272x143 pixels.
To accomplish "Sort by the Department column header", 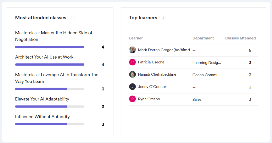I will (203, 38).
